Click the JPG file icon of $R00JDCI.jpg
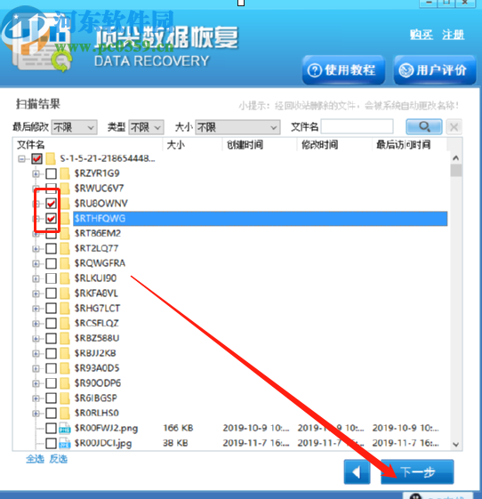The image size is (482, 499). pyautogui.click(x=65, y=443)
